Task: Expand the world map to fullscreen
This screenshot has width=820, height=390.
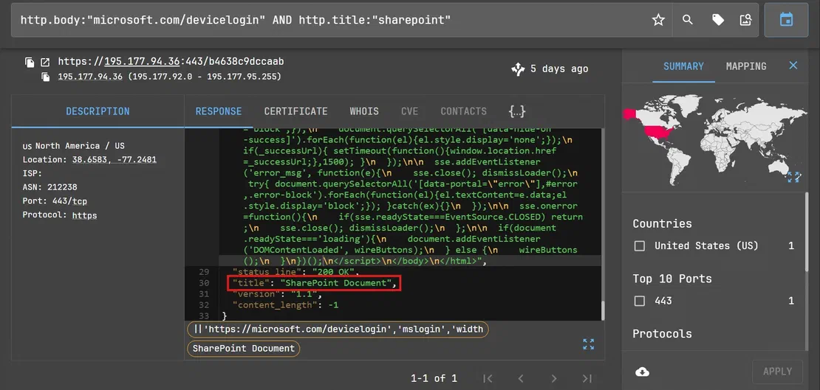Action: [x=793, y=178]
